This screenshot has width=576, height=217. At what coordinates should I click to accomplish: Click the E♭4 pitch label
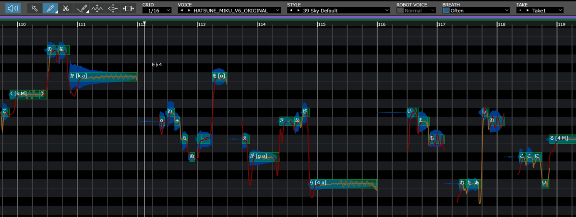point(157,64)
